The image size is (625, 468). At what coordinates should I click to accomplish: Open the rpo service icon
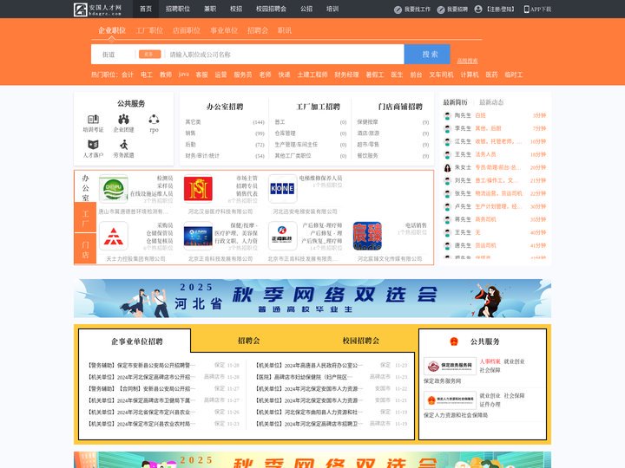coord(154,119)
